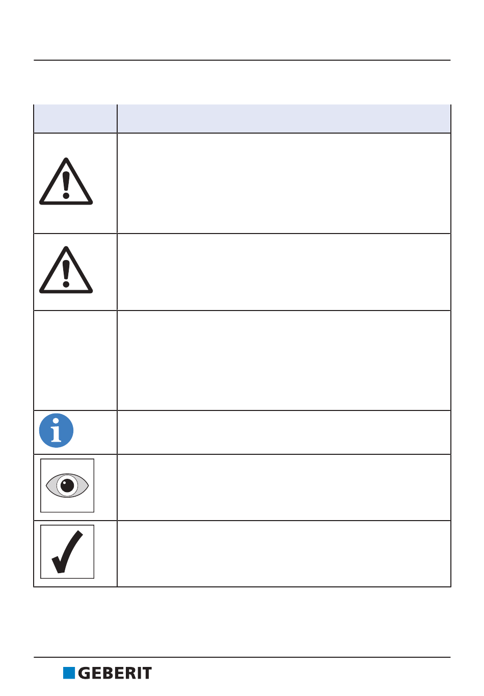Viewport: 484px width, 696px height.
Task: Click description cell beside lower warning triangle
Action: (x=284, y=272)
